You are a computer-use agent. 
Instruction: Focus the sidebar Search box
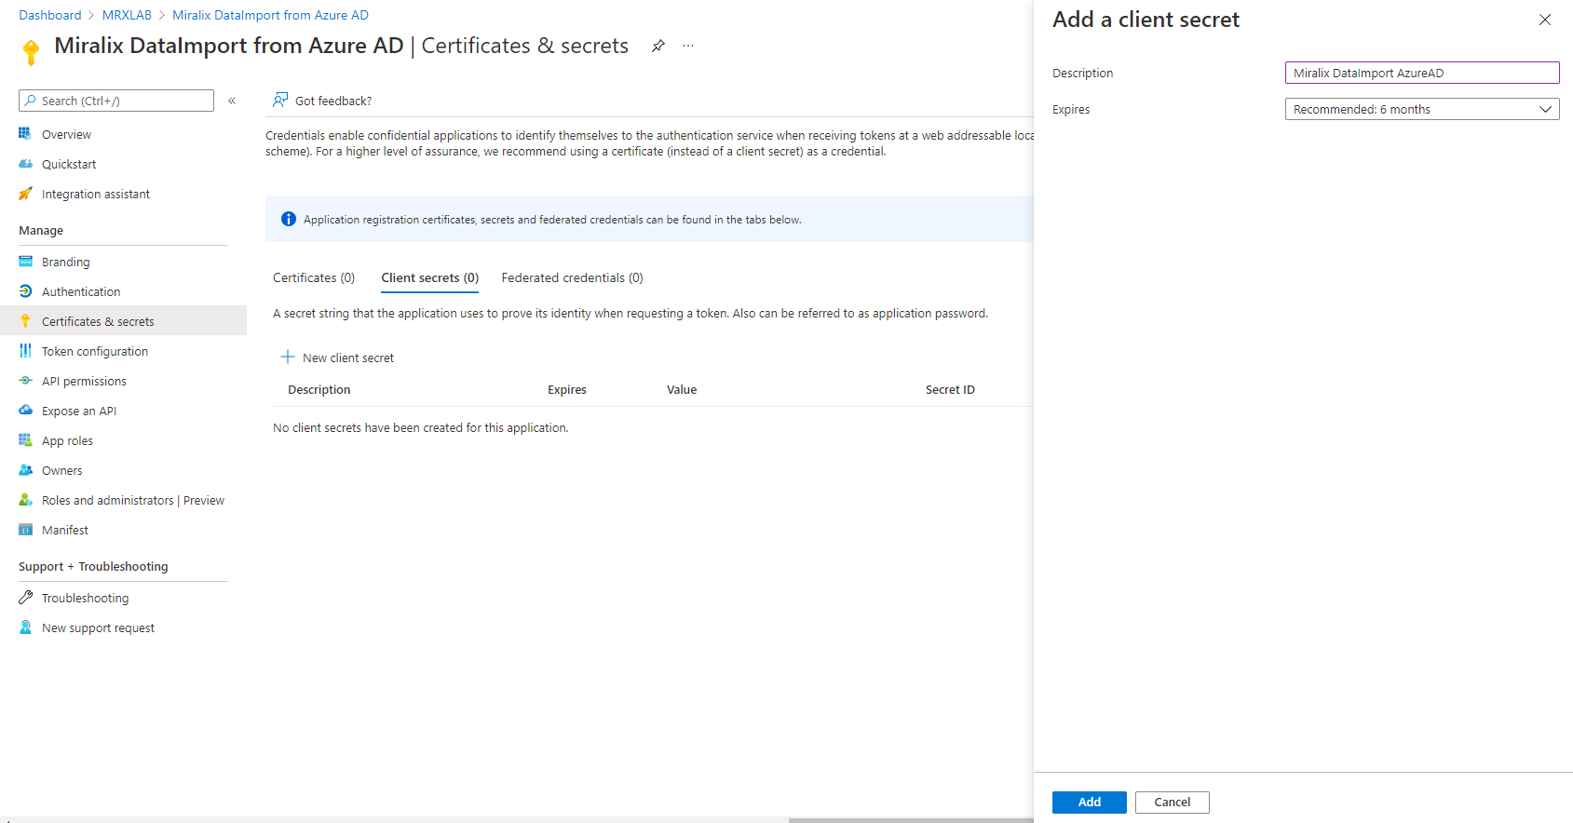[x=116, y=101]
